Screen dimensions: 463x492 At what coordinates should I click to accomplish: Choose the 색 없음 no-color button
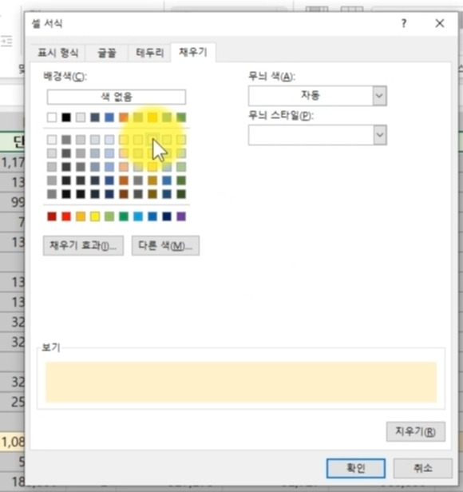[x=117, y=97]
